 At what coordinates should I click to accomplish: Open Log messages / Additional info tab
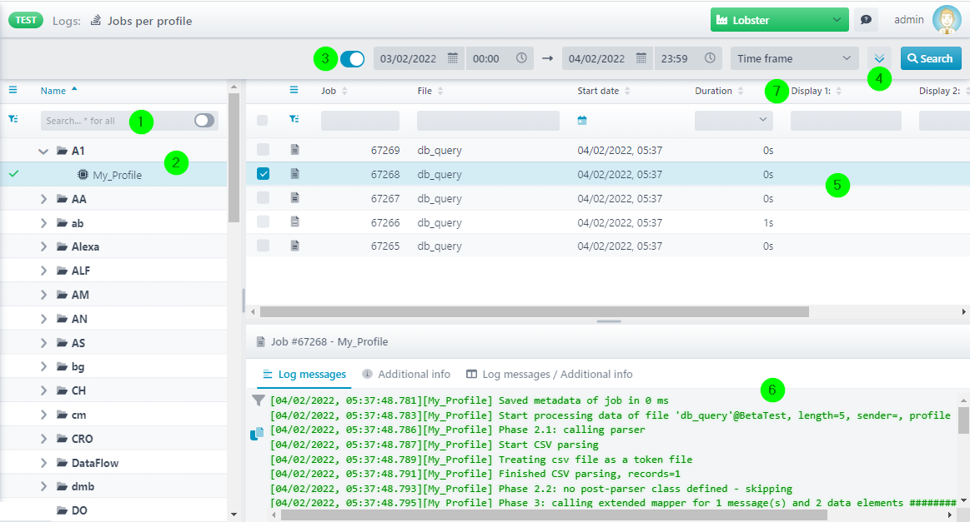(x=550, y=375)
